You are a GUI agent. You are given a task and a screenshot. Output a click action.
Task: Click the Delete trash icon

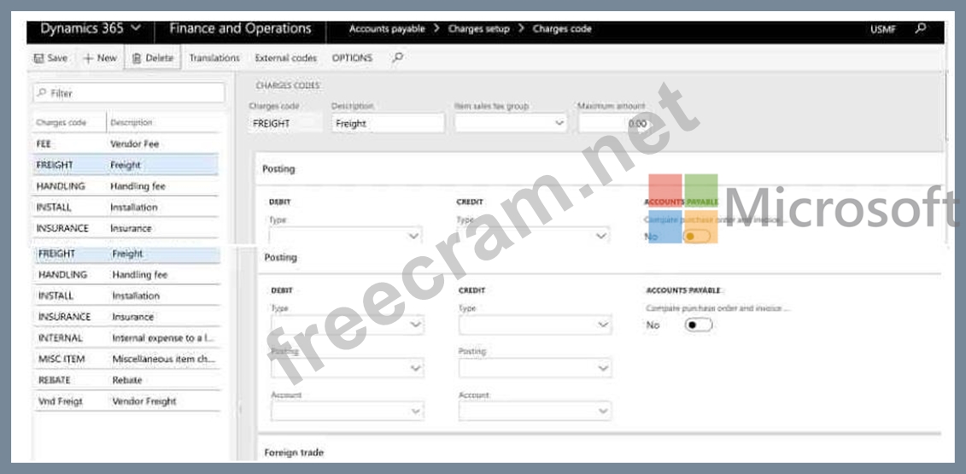pos(137,58)
